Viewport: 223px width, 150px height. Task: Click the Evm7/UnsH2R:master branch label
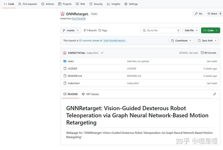point(114,40)
